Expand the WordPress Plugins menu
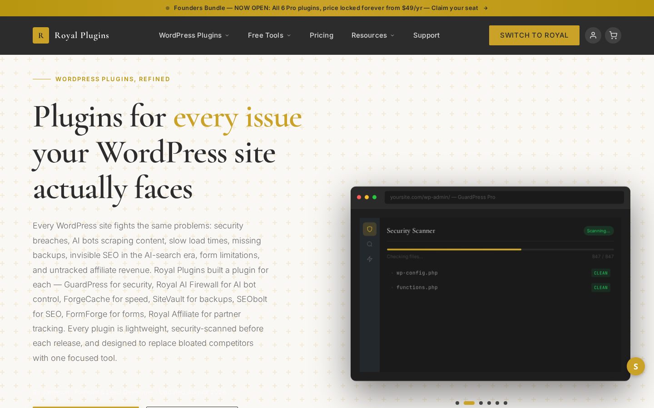 click(x=194, y=35)
